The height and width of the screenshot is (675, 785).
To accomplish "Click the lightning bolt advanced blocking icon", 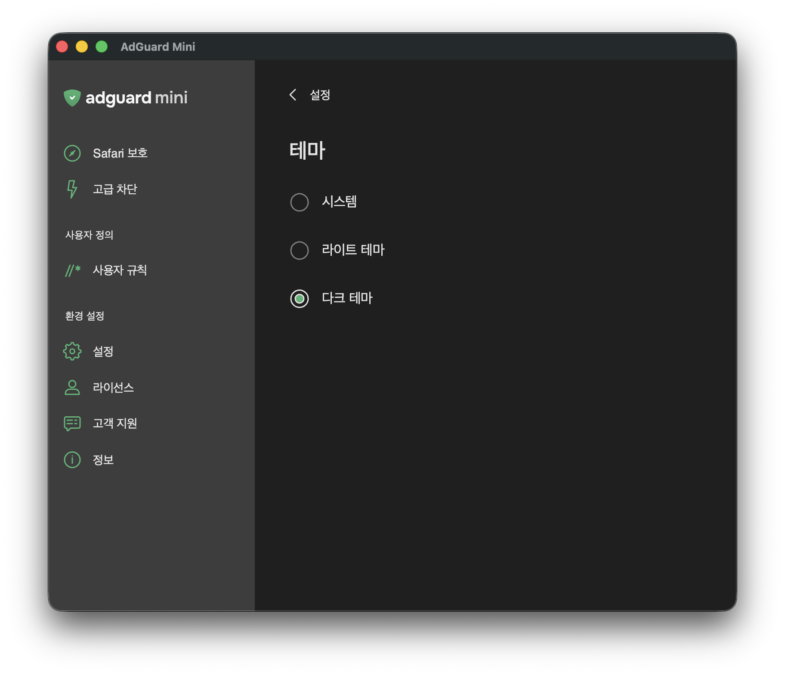I will click(72, 189).
